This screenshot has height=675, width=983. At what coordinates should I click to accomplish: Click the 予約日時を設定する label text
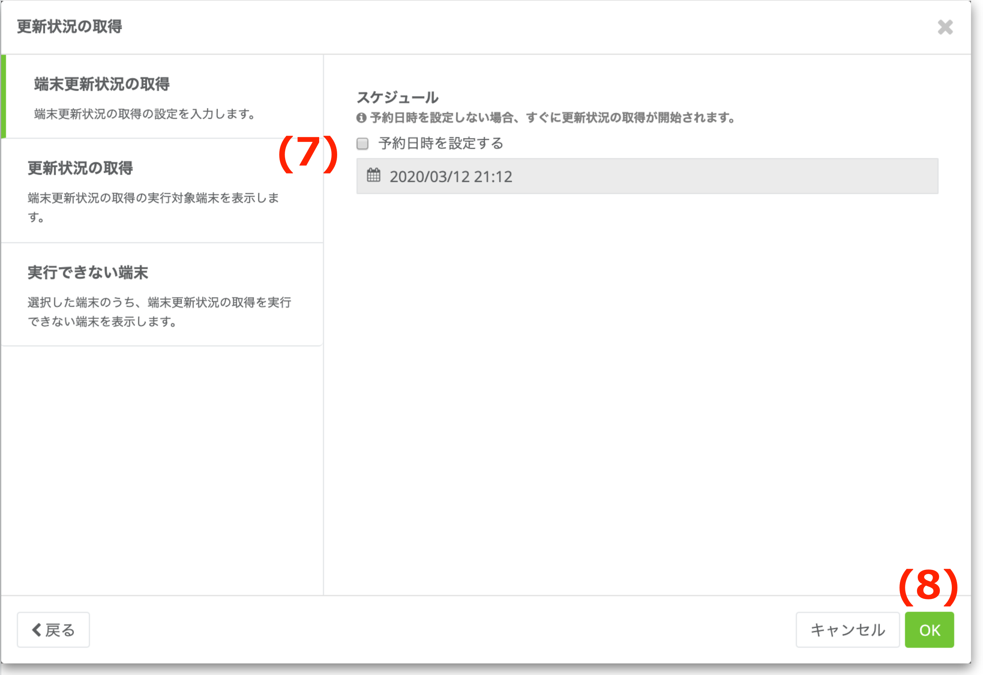(441, 144)
